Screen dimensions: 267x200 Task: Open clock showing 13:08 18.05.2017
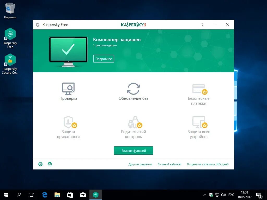(x=245, y=195)
